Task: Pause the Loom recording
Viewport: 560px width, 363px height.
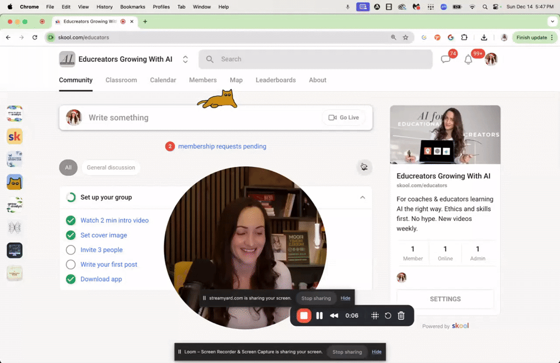Action: [x=319, y=315]
